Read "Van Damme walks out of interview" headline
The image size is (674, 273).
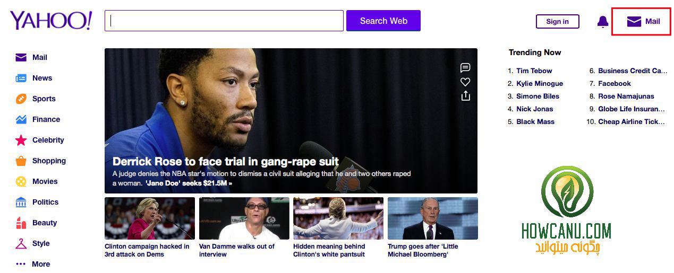[x=237, y=250]
